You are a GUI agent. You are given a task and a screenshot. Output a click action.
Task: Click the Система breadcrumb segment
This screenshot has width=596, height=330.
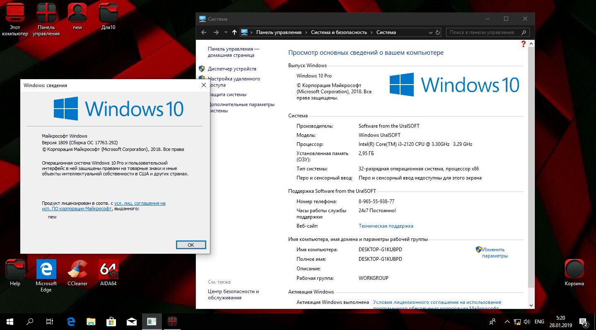tap(386, 32)
